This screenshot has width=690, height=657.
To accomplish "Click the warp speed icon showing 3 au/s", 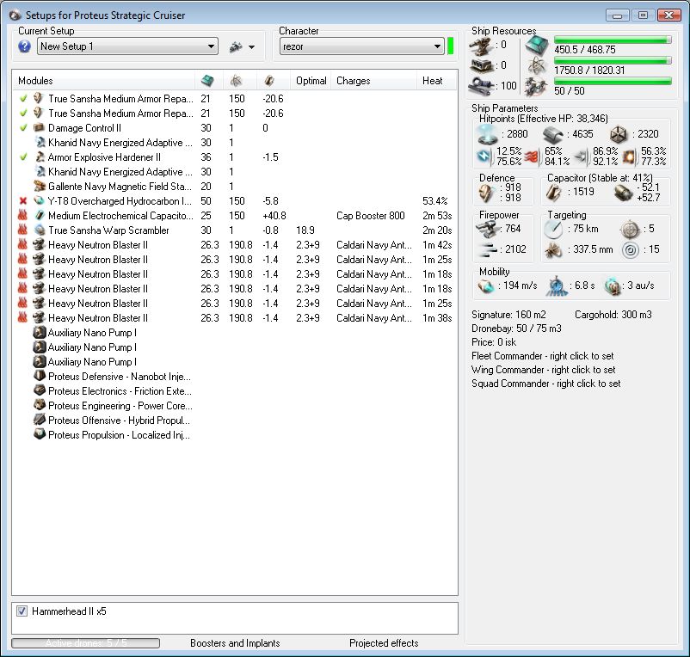I will [612, 286].
